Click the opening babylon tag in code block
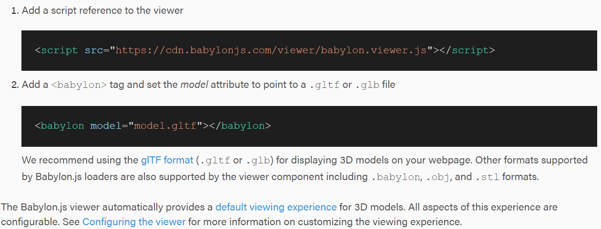Image resolution: width=601 pixels, height=229 pixels. (x=62, y=126)
